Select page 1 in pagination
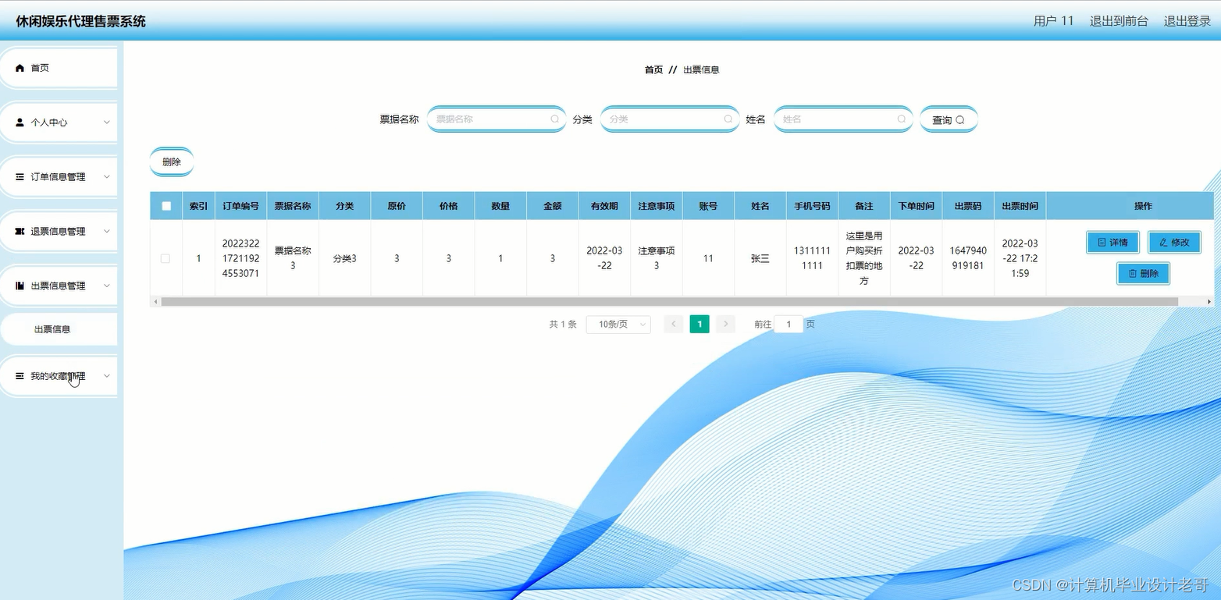Screen dimensions: 1221x600 tap(699, 324)
